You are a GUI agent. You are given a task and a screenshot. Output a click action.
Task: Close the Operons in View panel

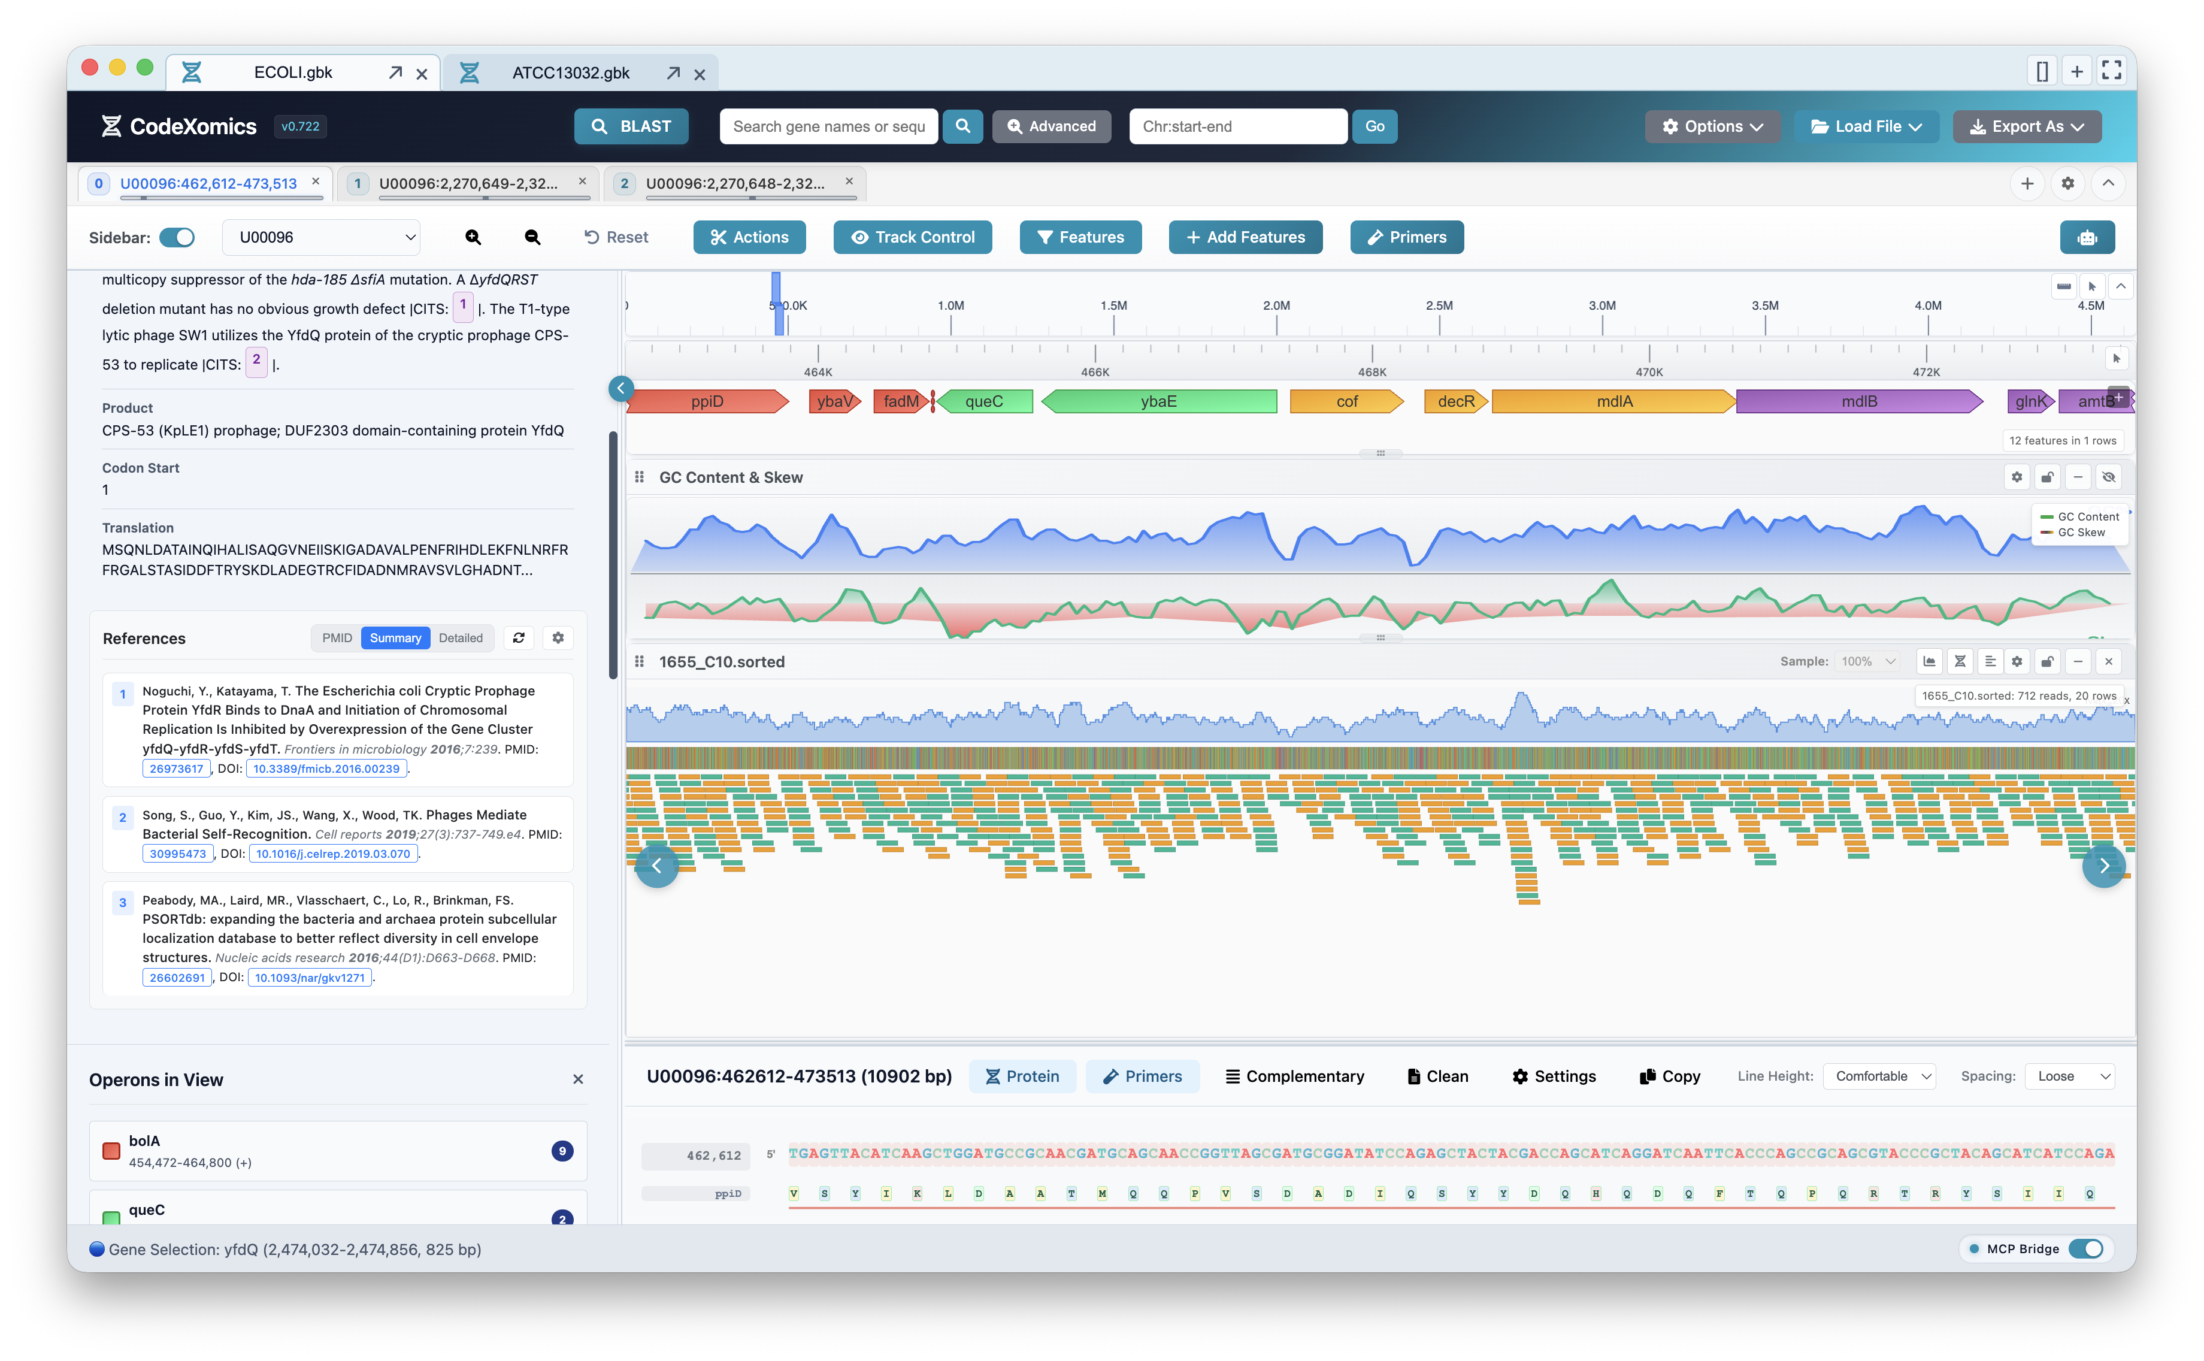click(x=578, y=1079)
